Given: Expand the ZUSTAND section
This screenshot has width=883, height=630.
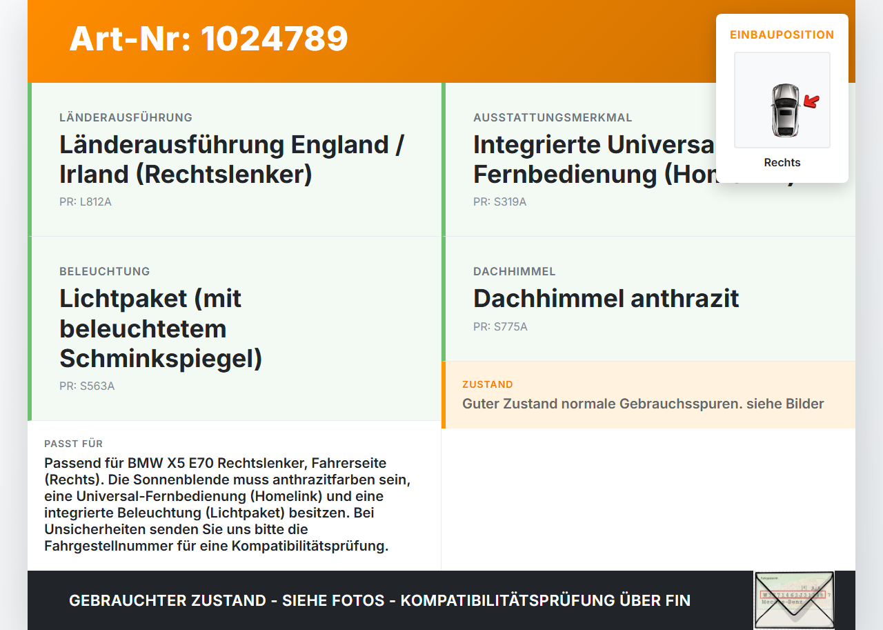Looking at the screenshot, I should (x=488, y=384).
